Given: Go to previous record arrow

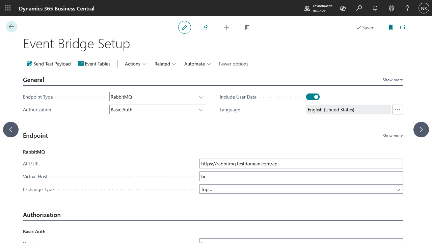Looking at the screenshot, I should pos(11,130).
